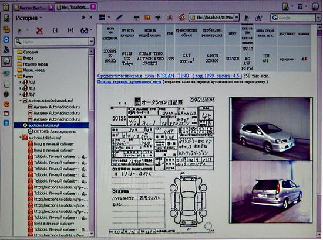Close the History panel with small x
323x240 pixels.
tap(90, 18)
